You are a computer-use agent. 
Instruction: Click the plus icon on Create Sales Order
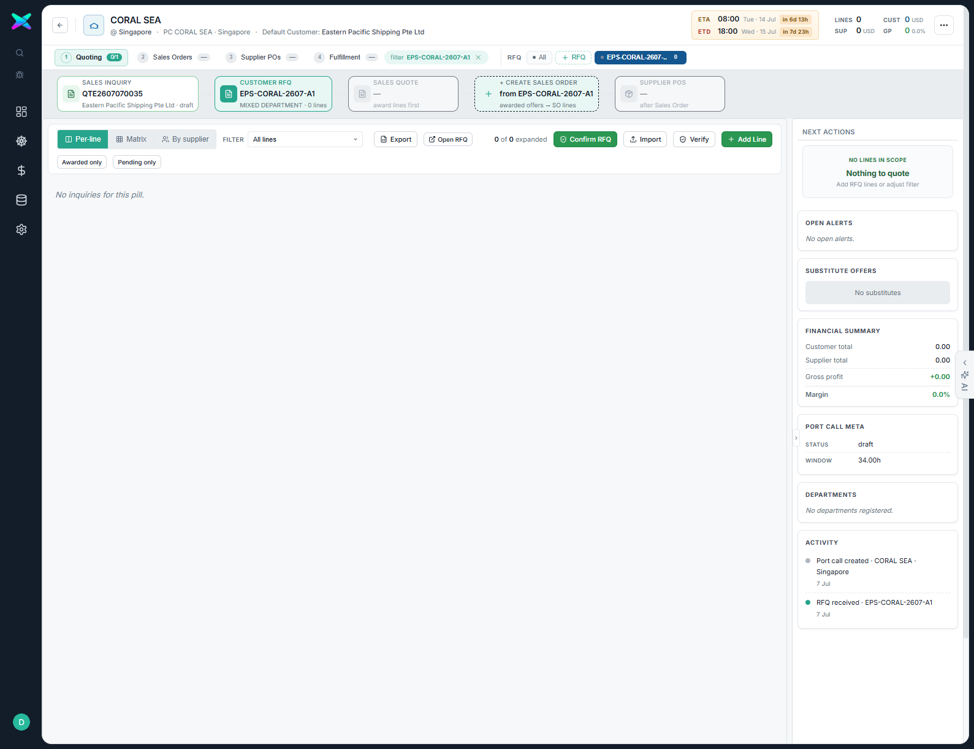(489, 94)
